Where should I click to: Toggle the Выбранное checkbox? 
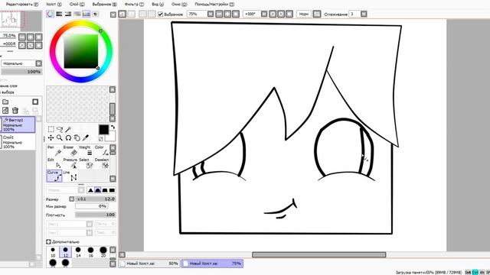[x=160, y=15]
